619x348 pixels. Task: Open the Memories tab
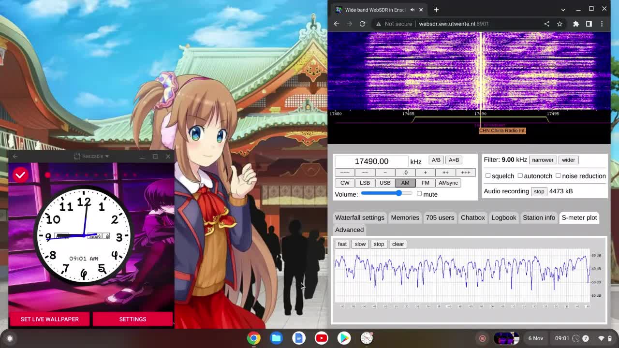[x=405, y=217]
